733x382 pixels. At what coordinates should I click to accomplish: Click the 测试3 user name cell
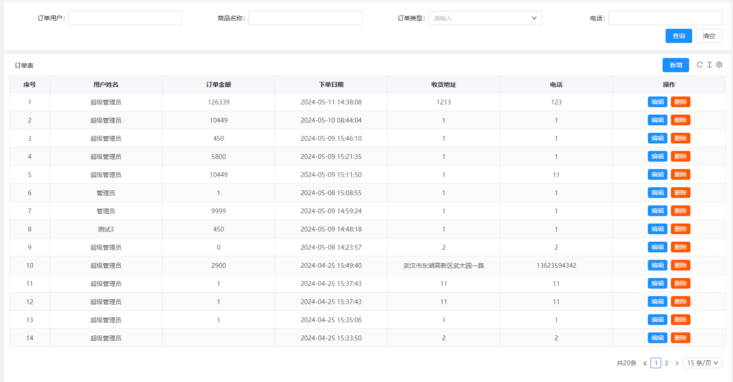coord(106,229)
